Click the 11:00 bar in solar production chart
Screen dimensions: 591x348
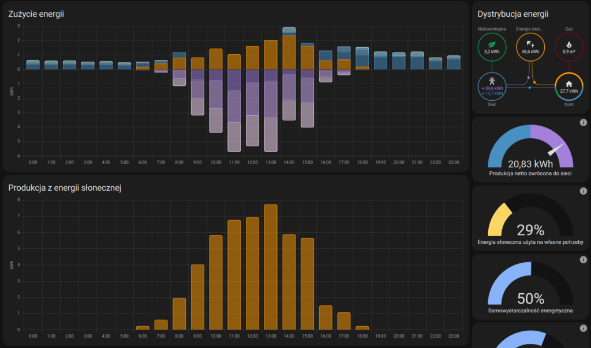click(x=234, y=275)
